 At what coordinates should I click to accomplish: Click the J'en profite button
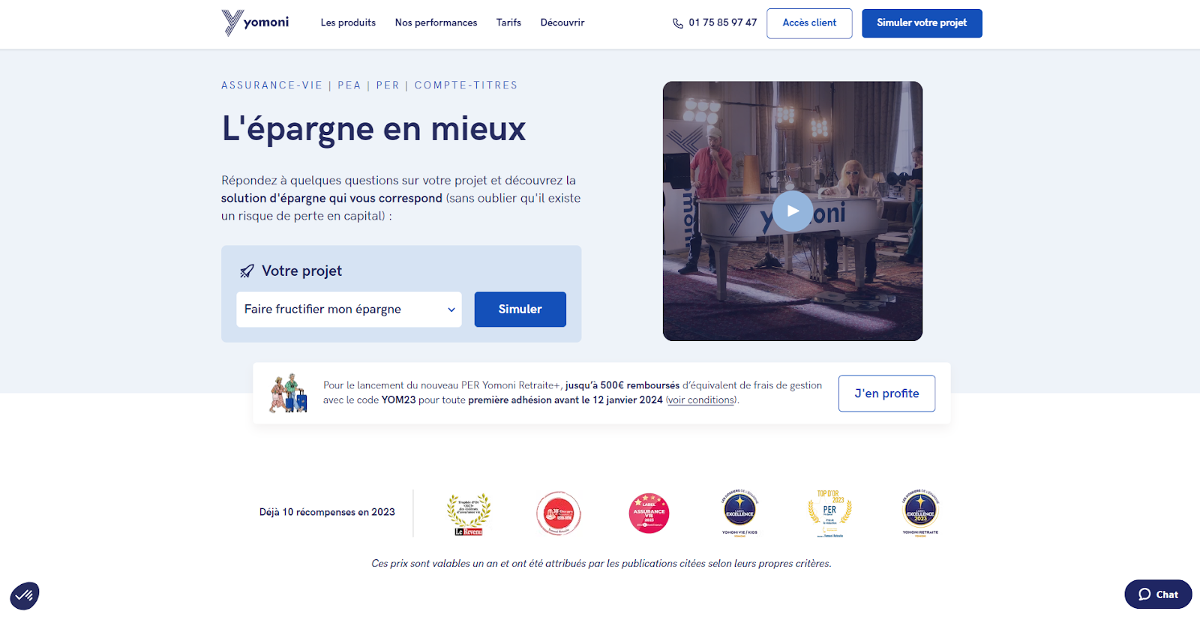pos(886,394)
